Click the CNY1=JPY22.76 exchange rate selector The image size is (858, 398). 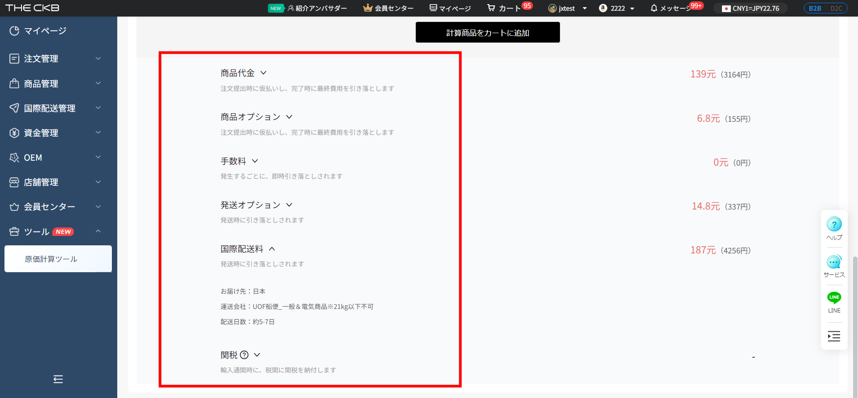coord(751,8)
